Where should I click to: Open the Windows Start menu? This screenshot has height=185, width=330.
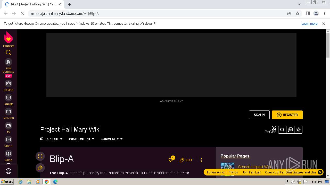tap(7, 182)
